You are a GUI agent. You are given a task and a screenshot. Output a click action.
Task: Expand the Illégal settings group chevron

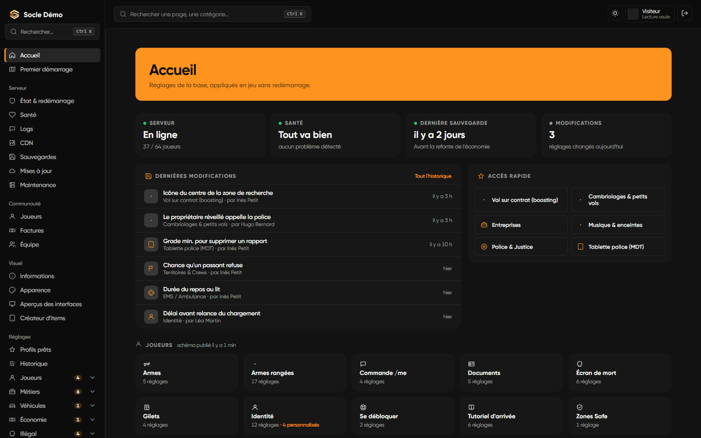point(92,434)
